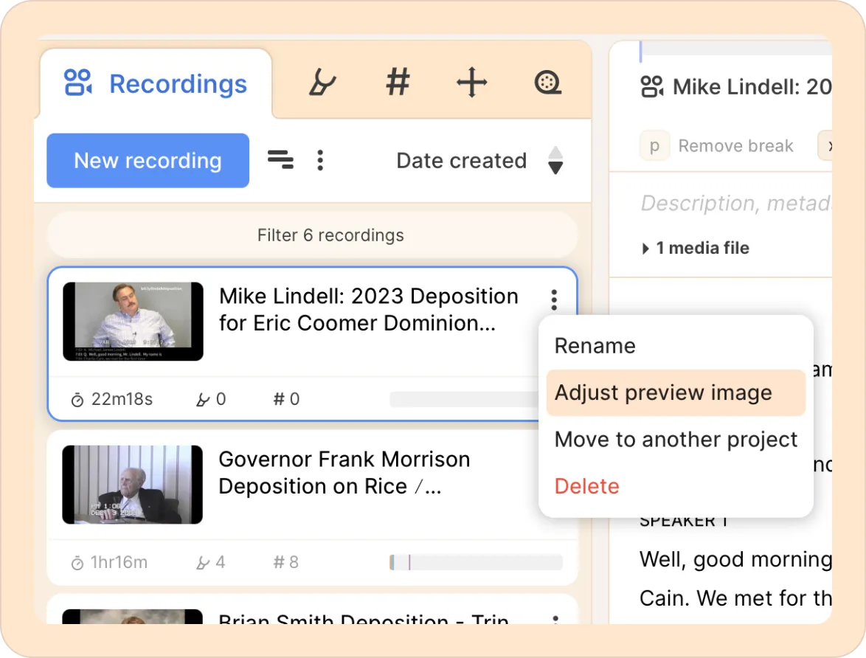Choose Adjust preview image

click(x=676, y=393)
